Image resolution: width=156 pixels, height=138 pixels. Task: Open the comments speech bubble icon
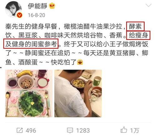70,130
